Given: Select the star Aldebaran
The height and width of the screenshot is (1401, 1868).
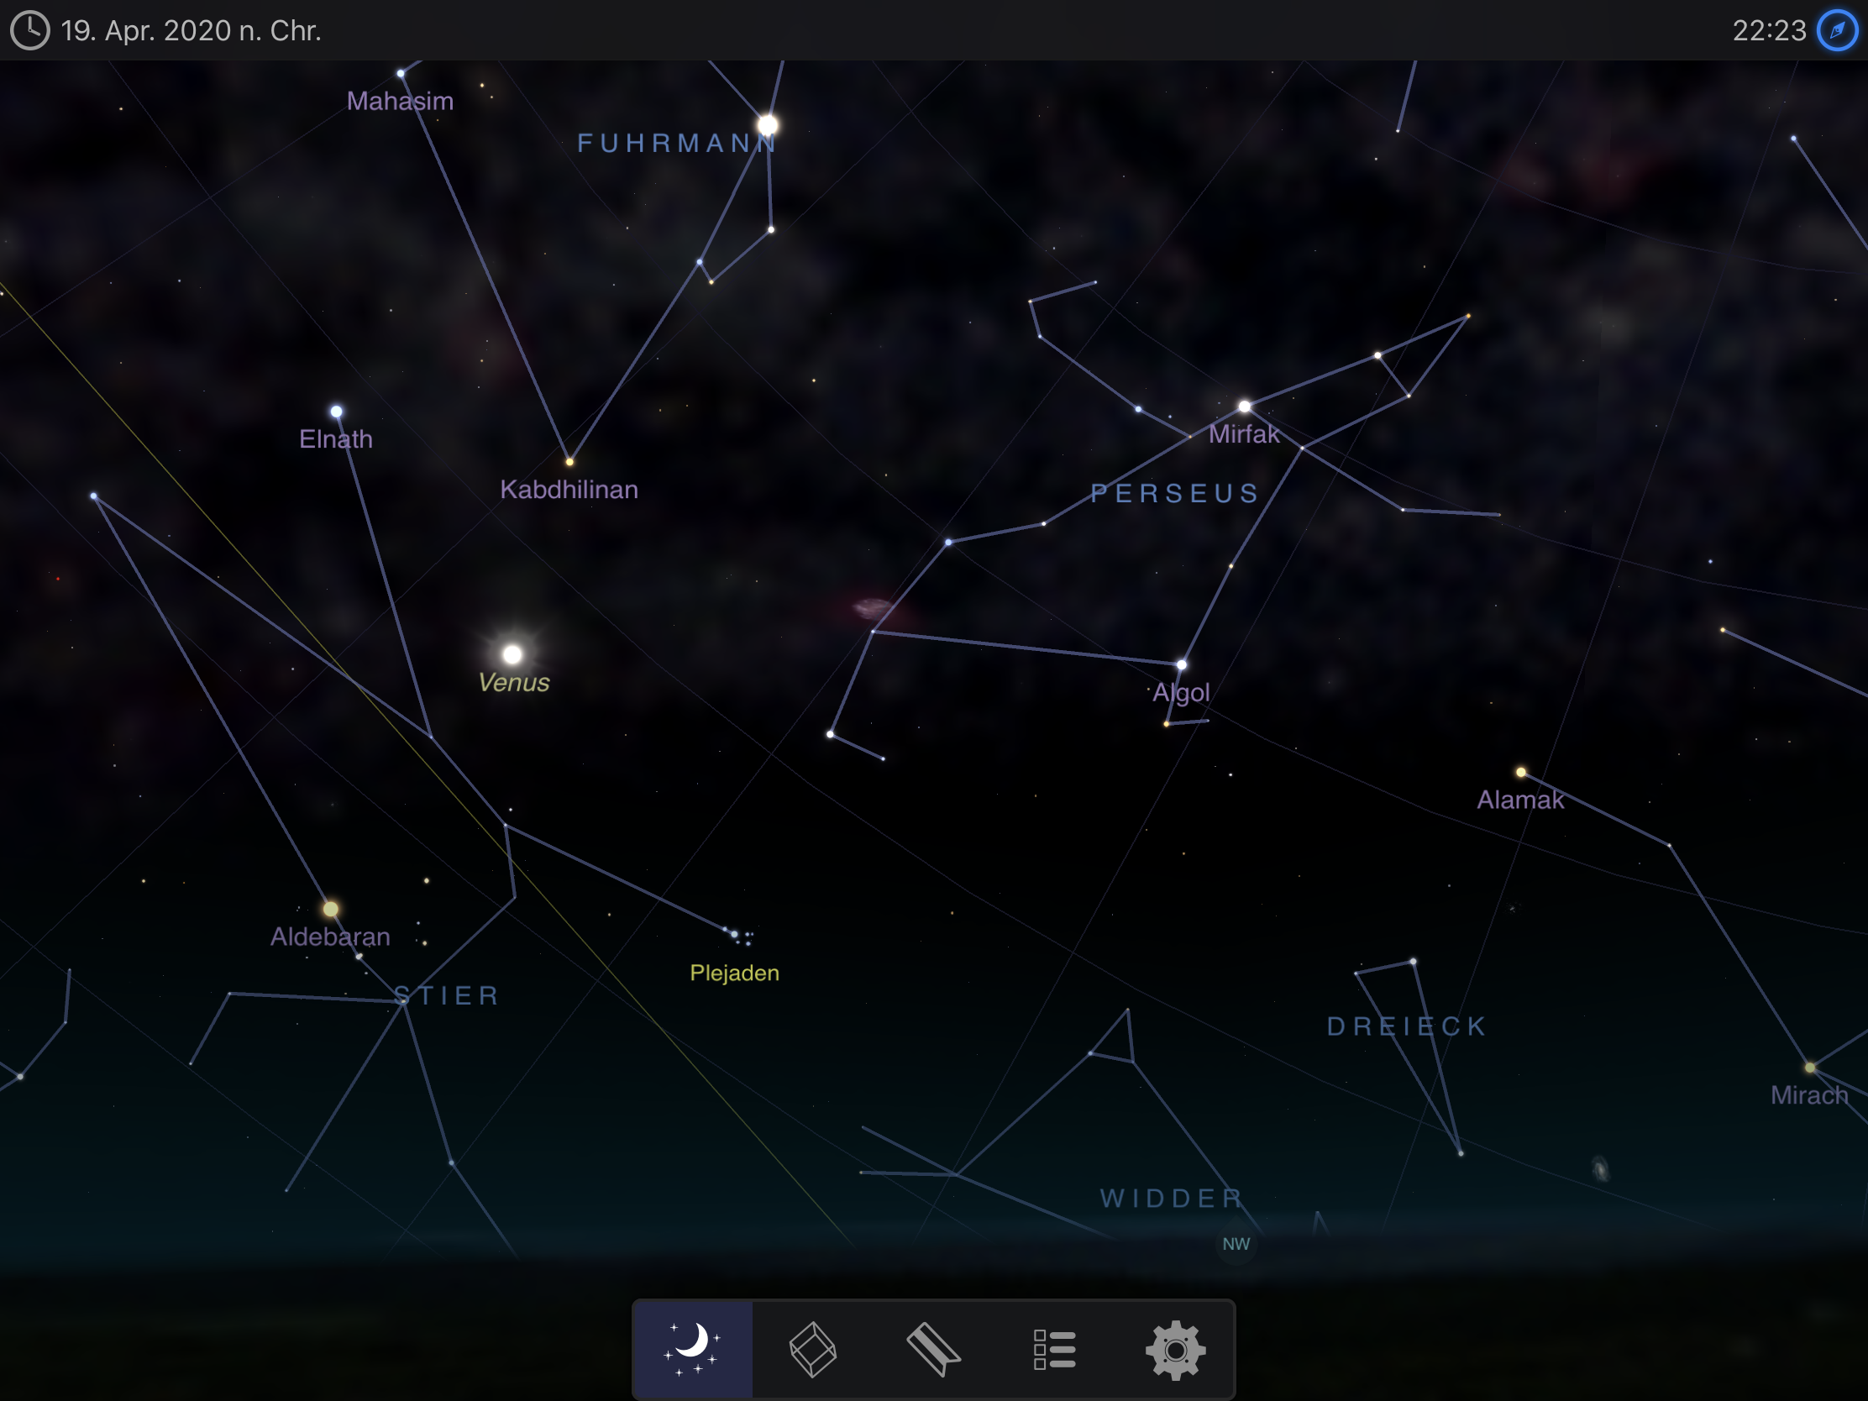Looking at the screenshot, I should click(x=329, y=908).
